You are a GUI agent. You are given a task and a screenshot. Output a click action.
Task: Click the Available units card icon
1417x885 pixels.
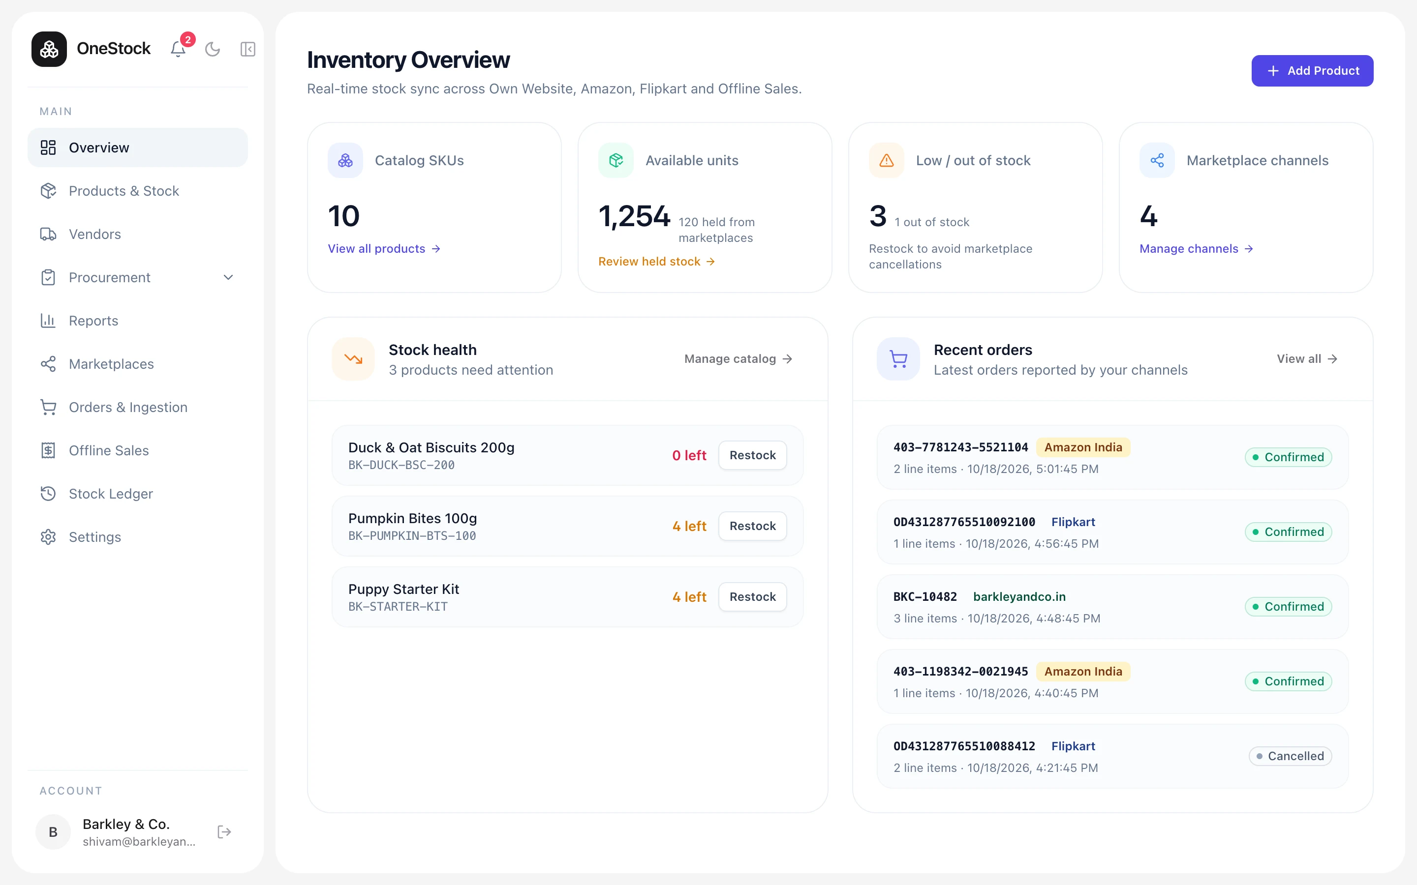pyautogui.click(x=616, y=160)
